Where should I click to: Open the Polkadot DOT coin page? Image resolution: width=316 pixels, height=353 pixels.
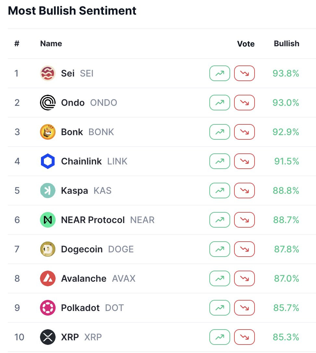(80, 308)
